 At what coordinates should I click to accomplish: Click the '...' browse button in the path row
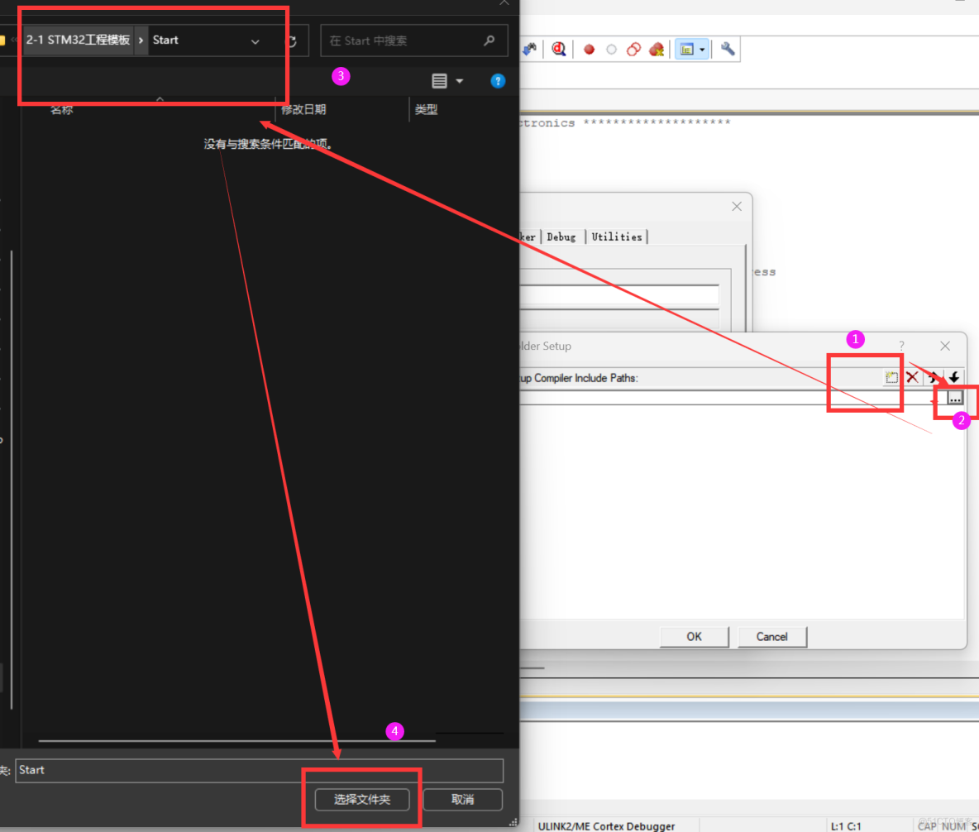955,399
